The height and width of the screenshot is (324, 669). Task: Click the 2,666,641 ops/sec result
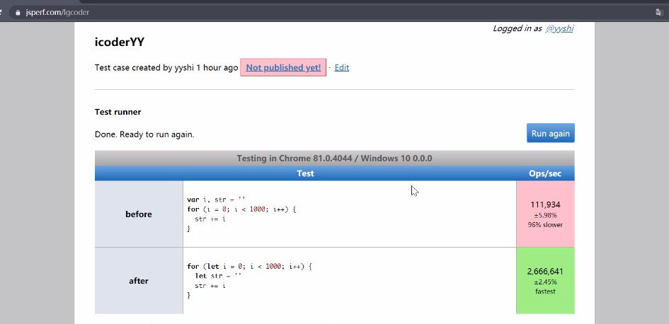point(545,272)
